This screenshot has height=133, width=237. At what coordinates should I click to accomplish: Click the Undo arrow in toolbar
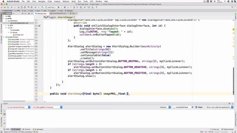(x=11, y=7)
